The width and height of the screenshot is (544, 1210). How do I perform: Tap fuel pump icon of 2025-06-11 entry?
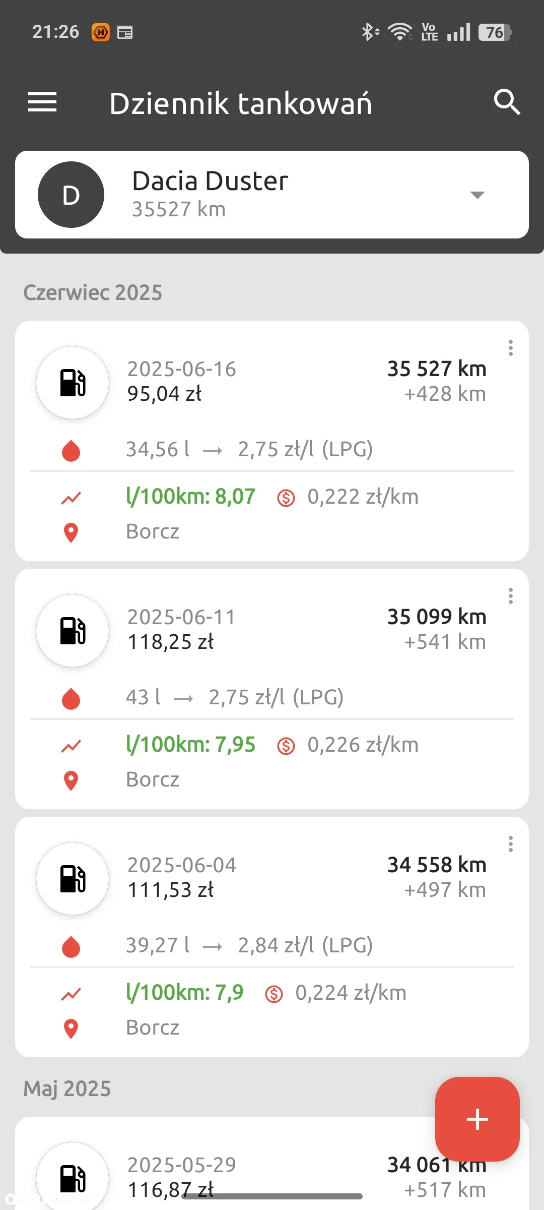pos(73,631)
